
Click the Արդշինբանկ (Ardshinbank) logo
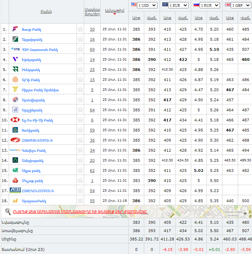click(15, 110)
